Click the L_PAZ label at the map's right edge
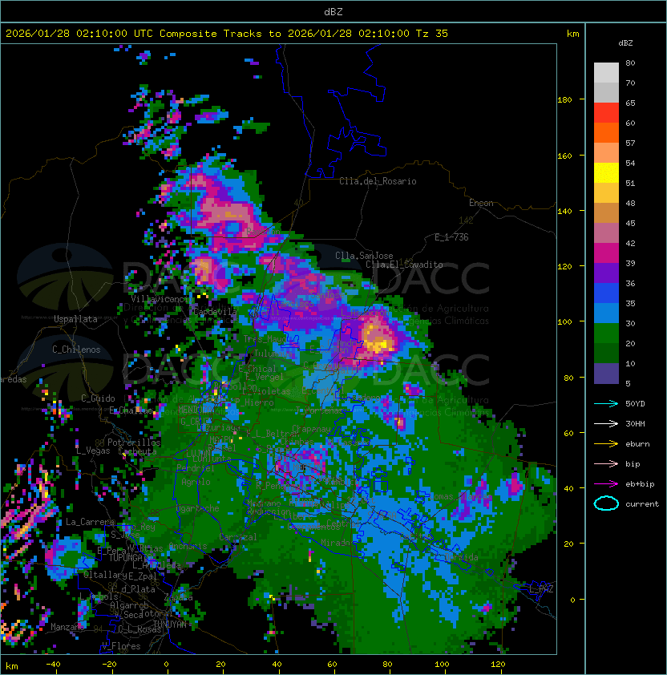The width and height of the screenshot is (667, 675). [542, 589]
